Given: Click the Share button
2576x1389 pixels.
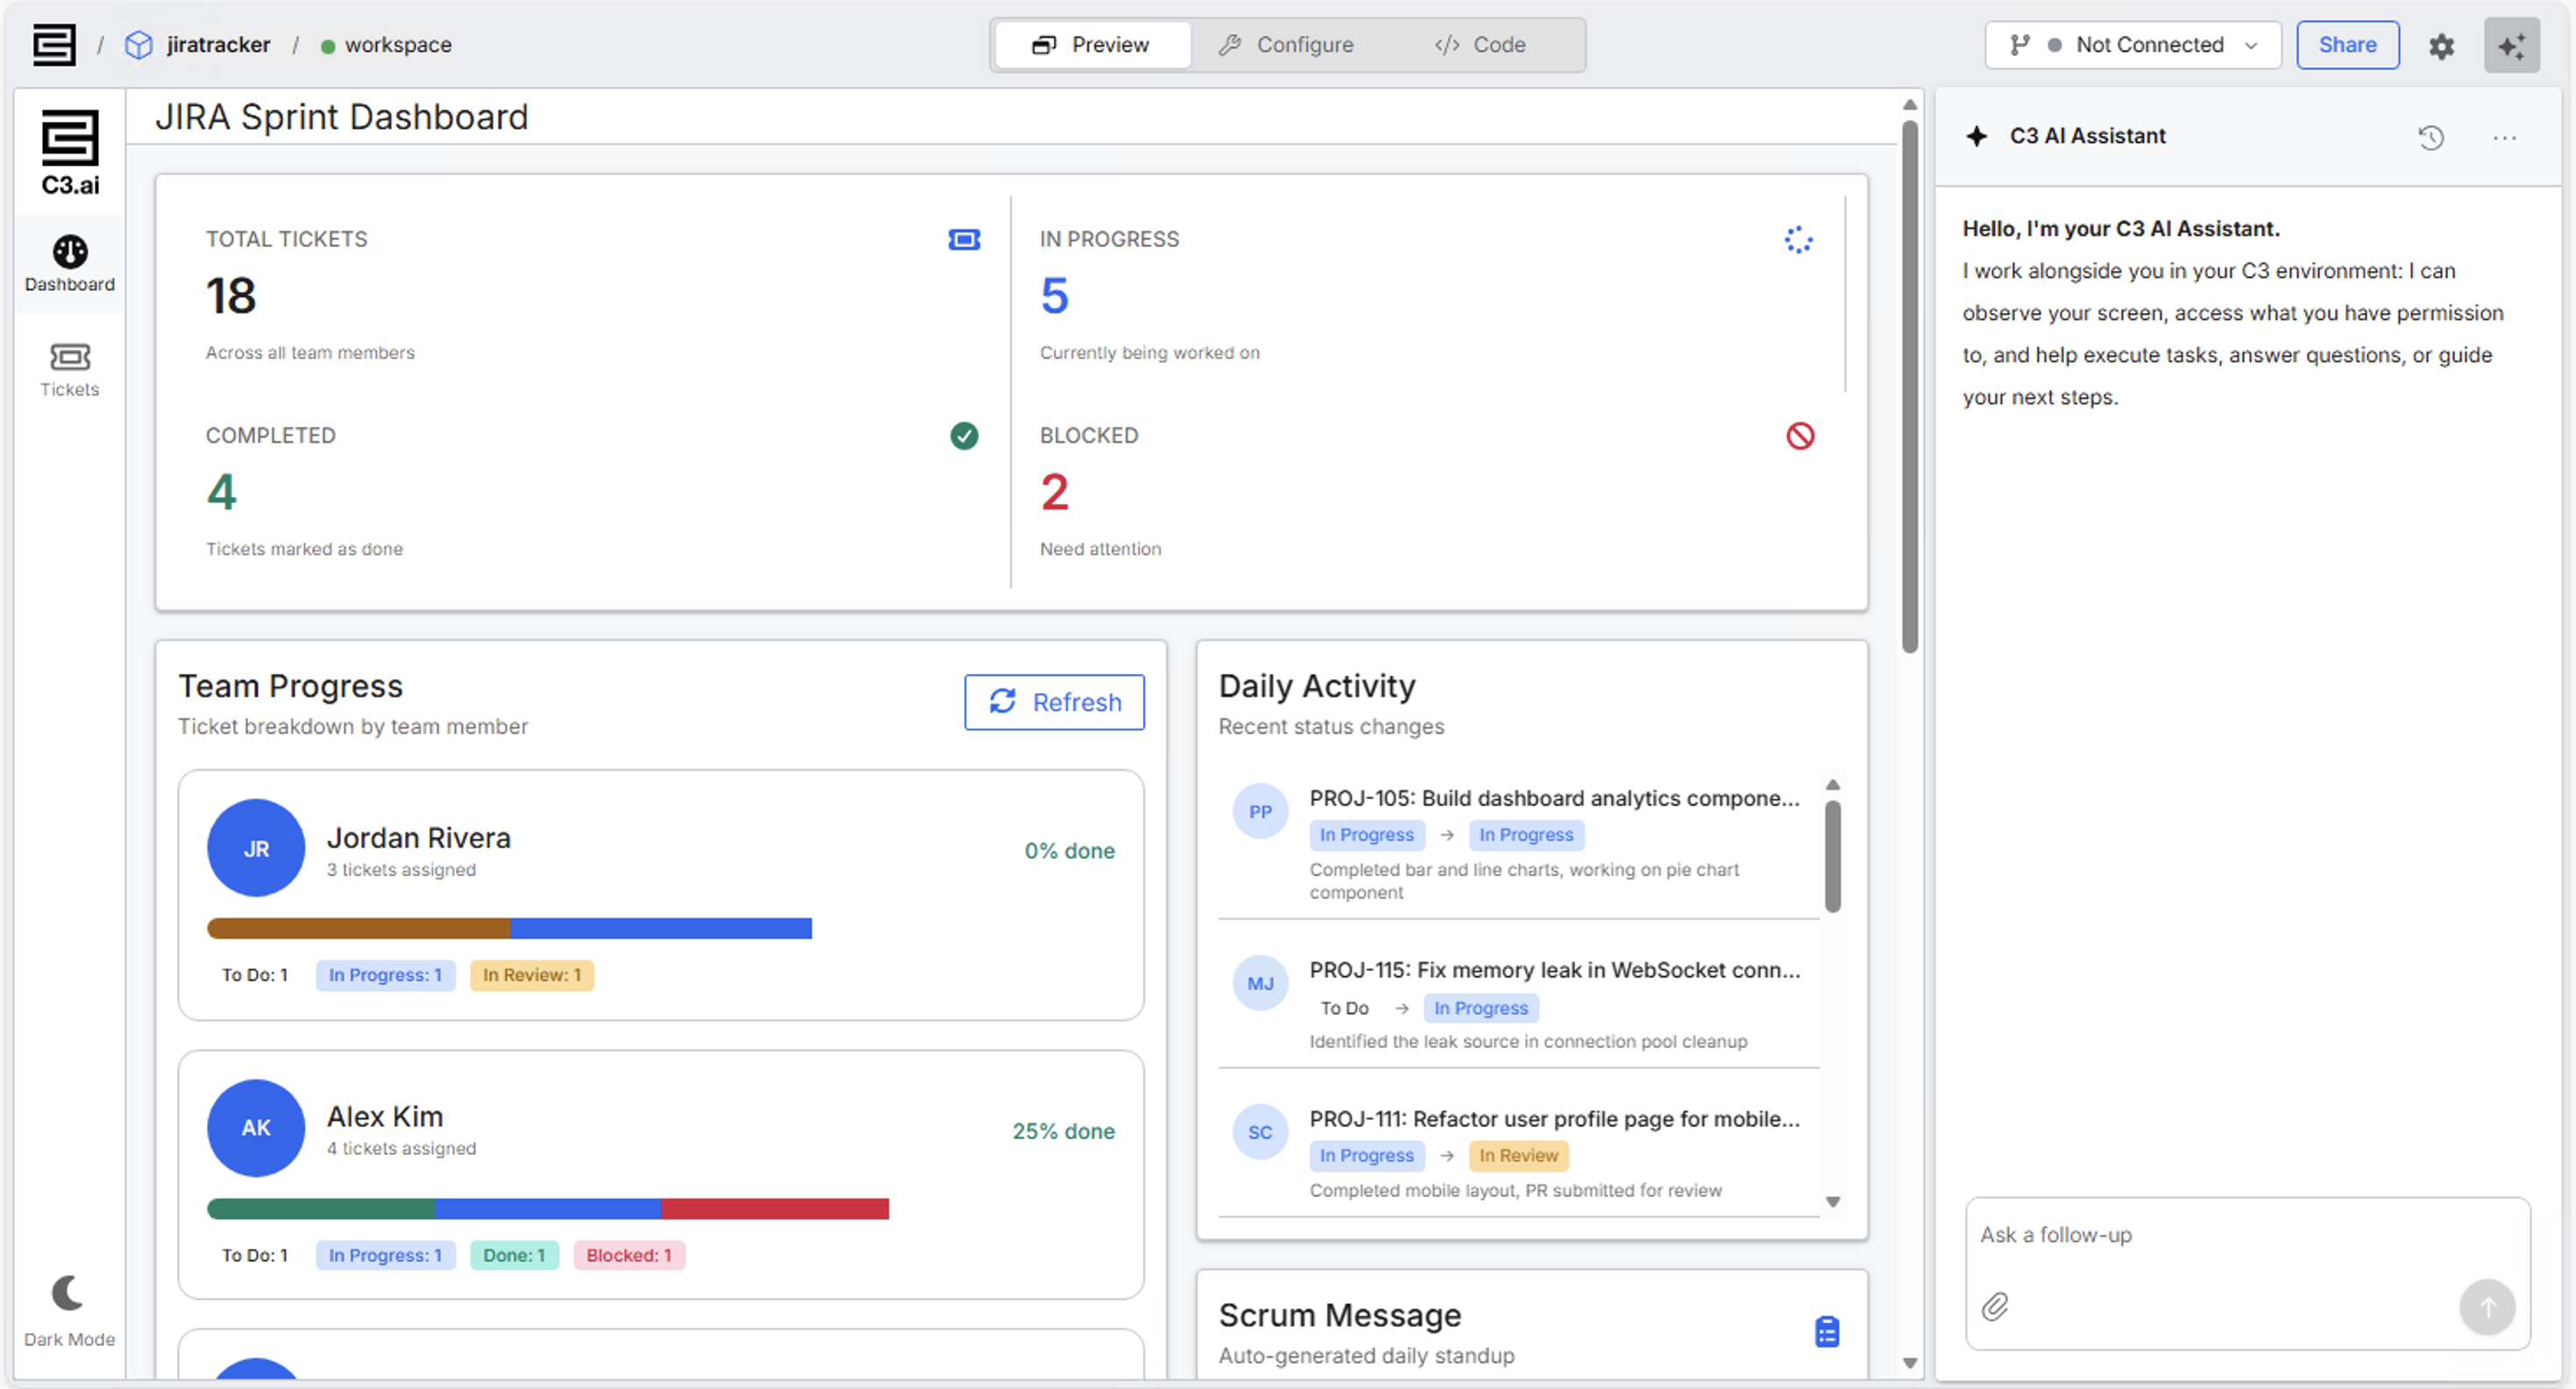Looking at the screenshot, I should (2347, 45).
